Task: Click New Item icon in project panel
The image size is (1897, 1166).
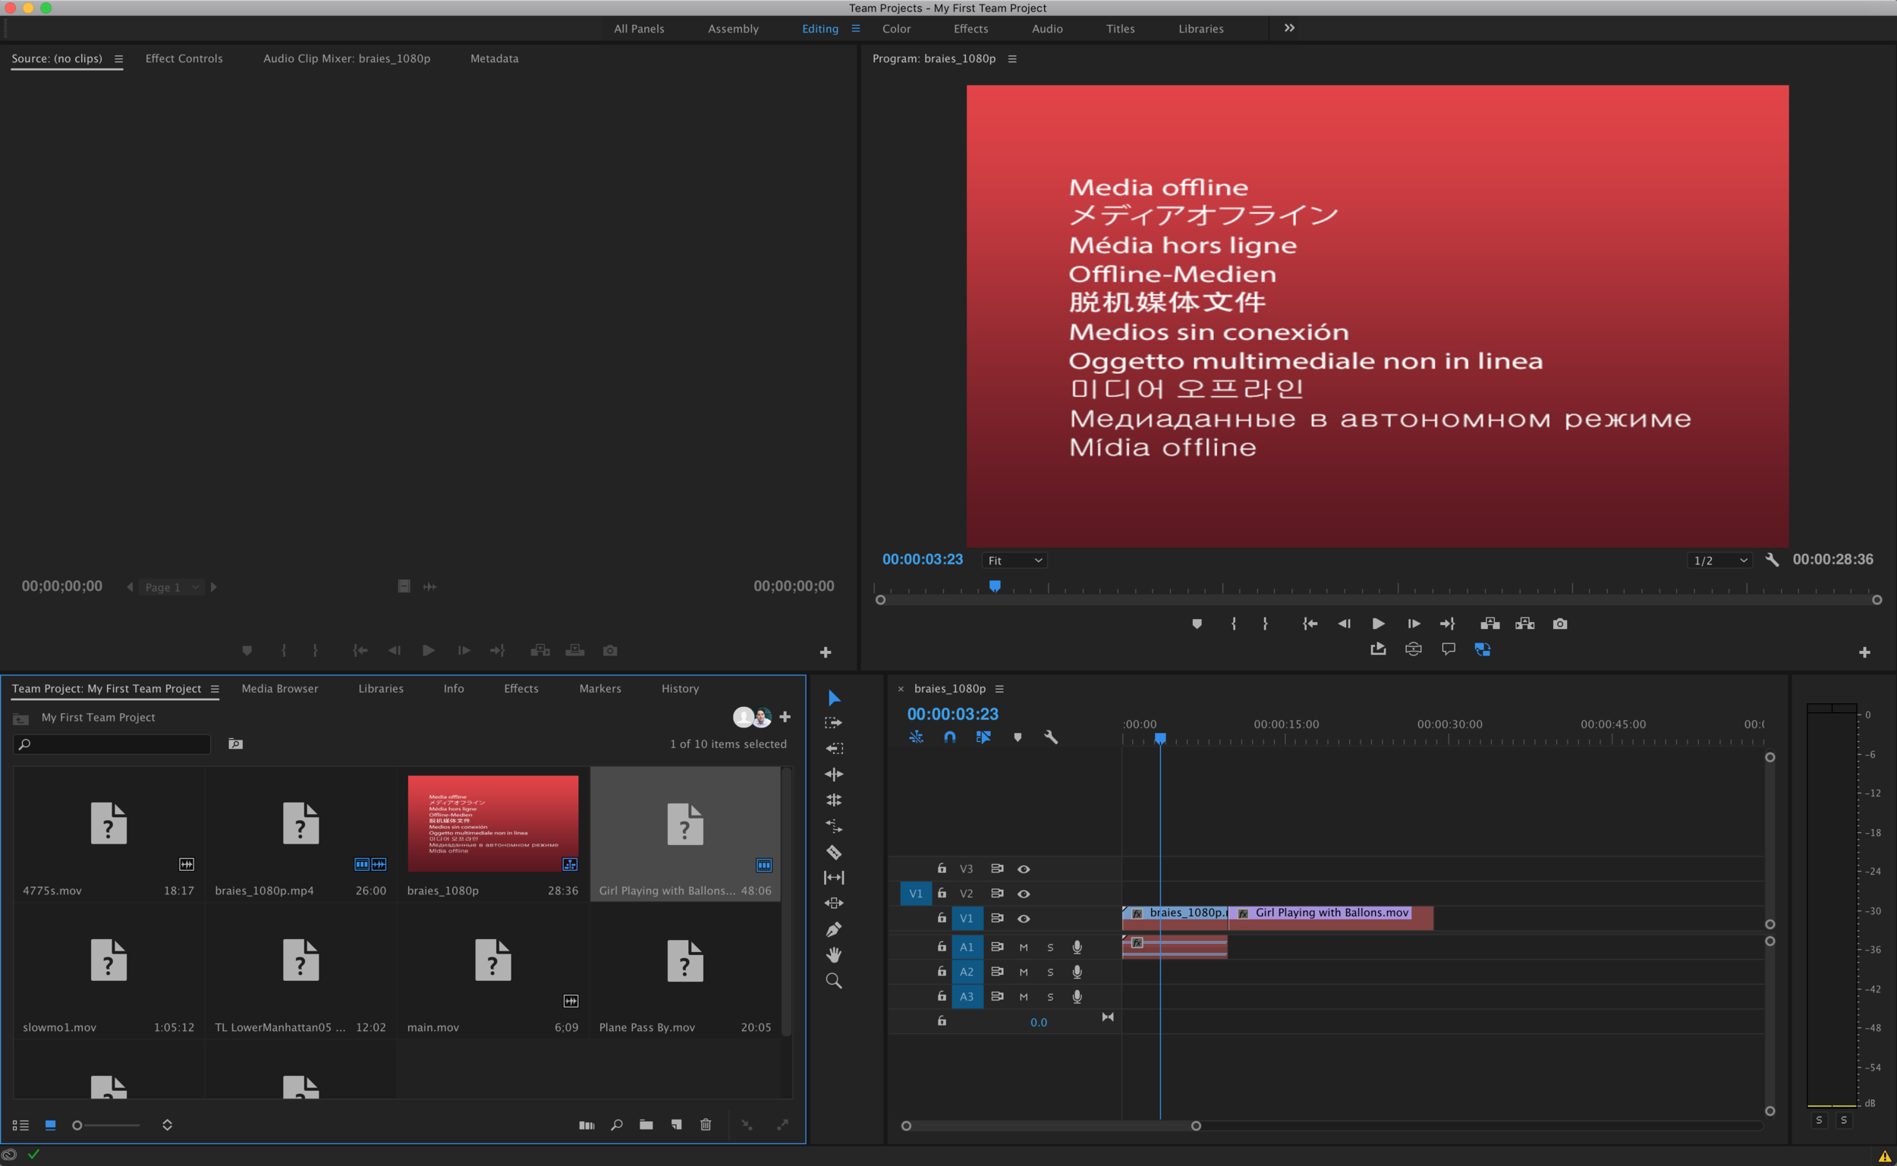Action: (x=676, y=1125)
